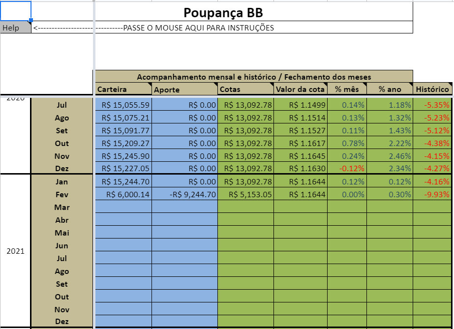Select % ano value 0.30%
Screen dimensions: 454x329
(x=390, y=194)
